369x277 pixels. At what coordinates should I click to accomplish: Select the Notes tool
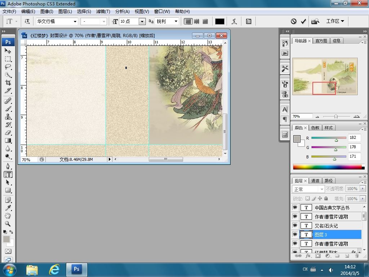point(8,200)
